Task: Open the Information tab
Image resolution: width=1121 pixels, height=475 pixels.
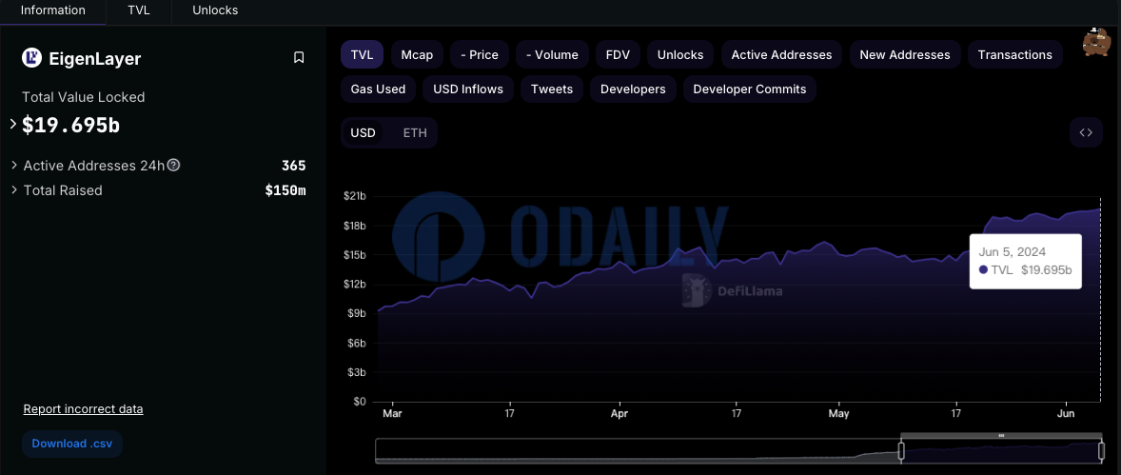Action: [53, 10]
